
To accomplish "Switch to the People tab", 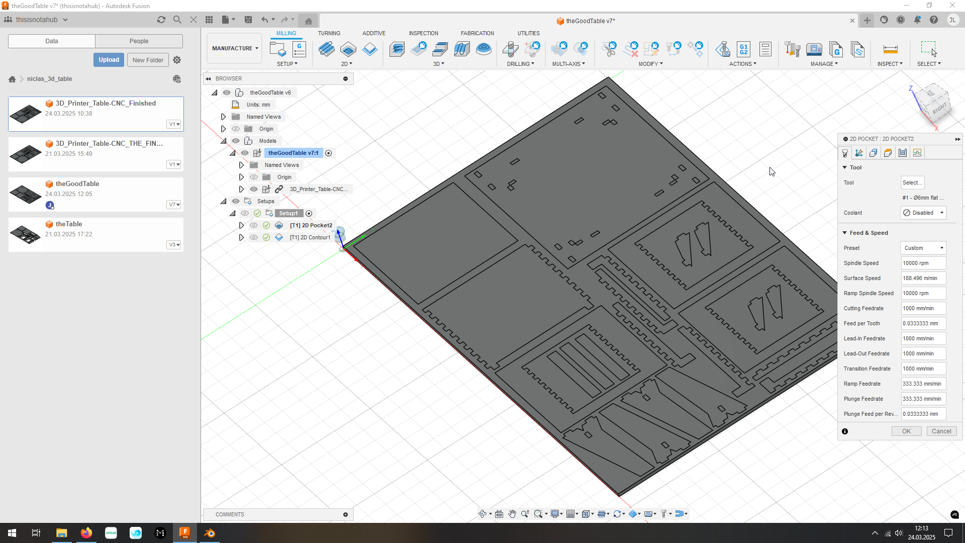I will pyautogui.click(x=139, y=41).
